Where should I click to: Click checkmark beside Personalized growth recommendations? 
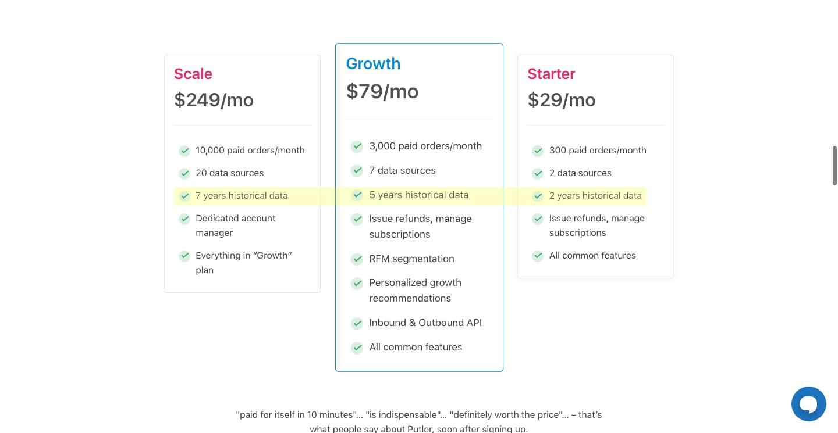357,283
